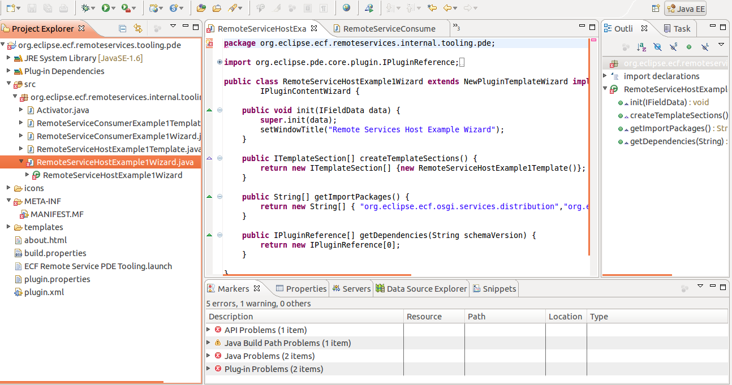
Task: Switch to RemoteServiceConsume editor tab
Action: [389, 28]
